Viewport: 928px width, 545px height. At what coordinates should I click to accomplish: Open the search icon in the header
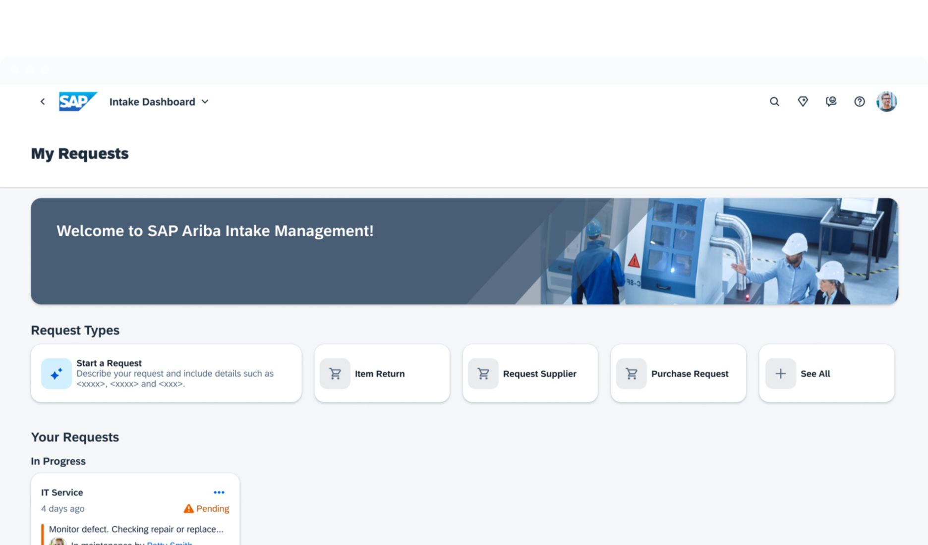pyautogui.click(x=774, y=102)
